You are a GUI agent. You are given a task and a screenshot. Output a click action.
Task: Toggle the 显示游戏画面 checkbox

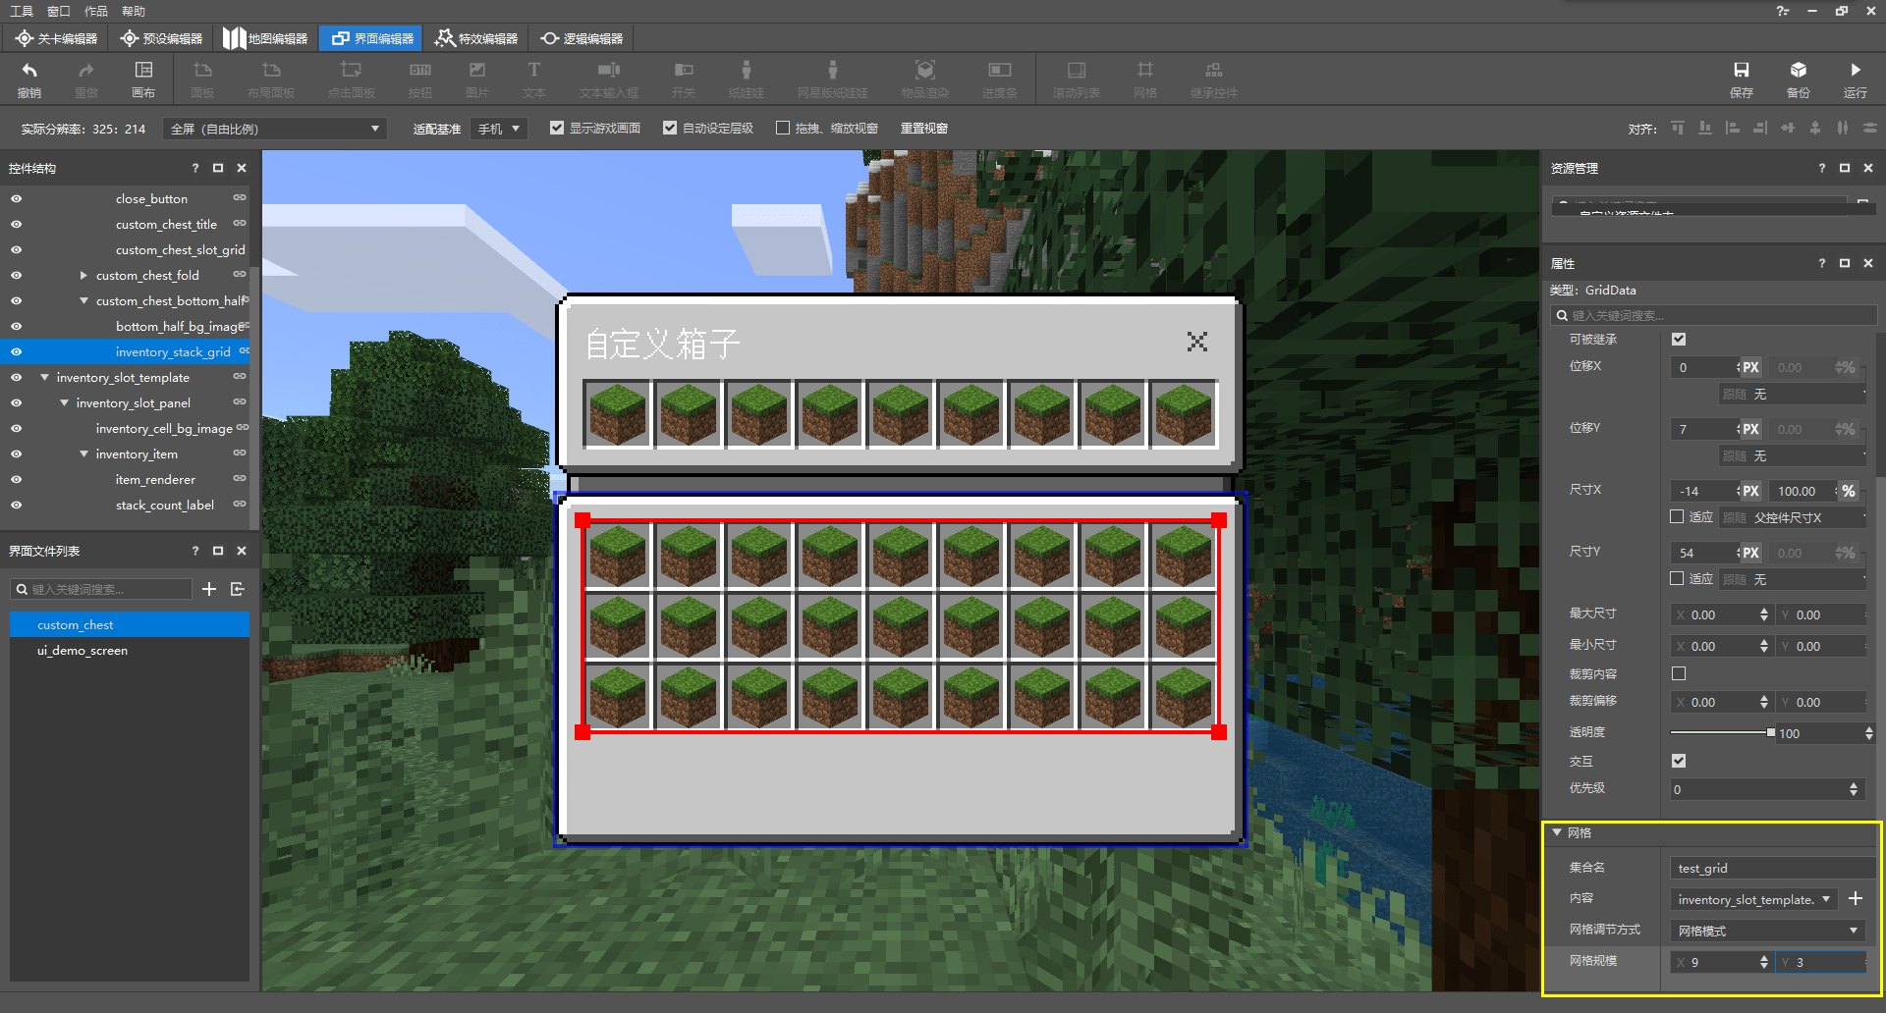pyautogui.click(x=557, y=128)
